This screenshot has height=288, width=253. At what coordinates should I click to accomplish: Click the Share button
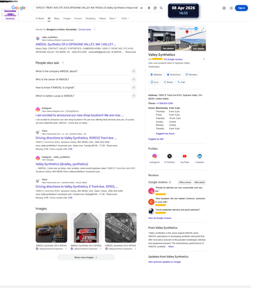168,82
